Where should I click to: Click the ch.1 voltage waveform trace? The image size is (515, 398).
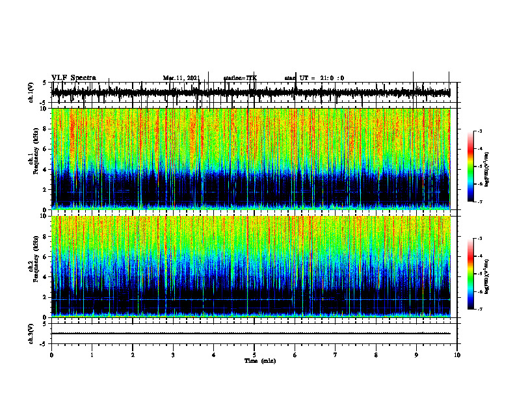tap(250, 92)
